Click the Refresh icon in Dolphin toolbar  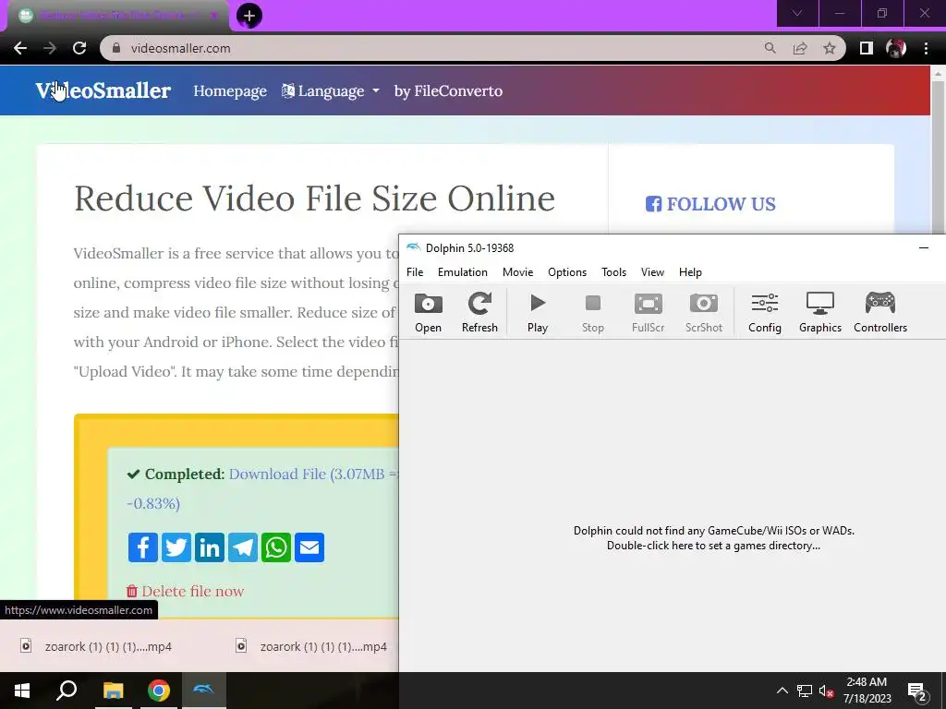coord(479,312)
